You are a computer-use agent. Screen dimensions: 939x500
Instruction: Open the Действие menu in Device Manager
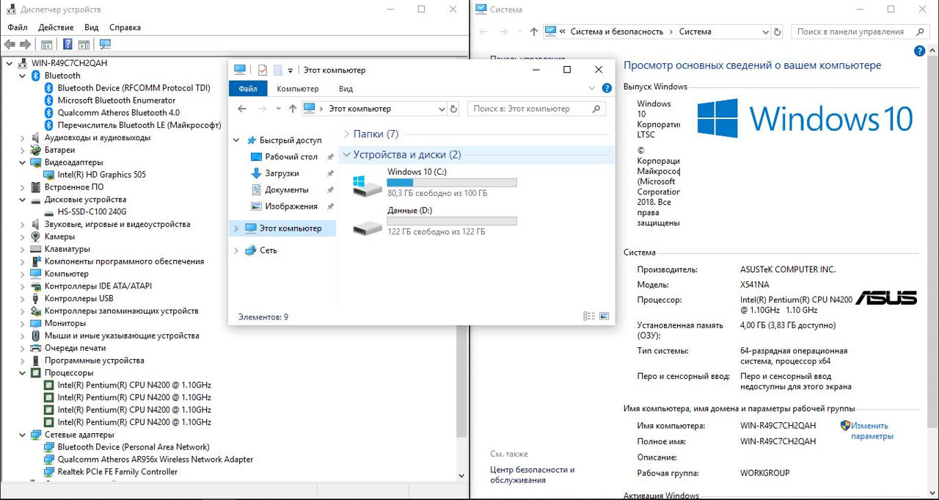click(56, 27)
